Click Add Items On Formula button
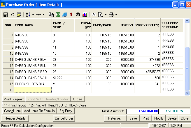 pos(39,111)
